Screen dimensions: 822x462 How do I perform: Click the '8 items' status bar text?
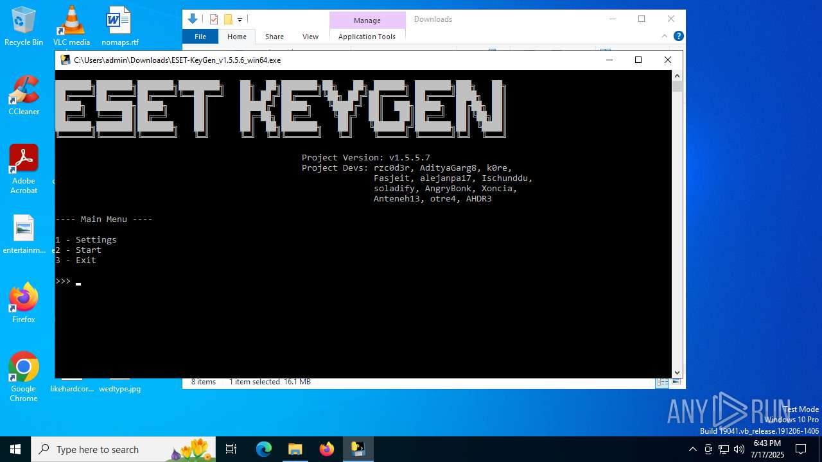(204, 382)
